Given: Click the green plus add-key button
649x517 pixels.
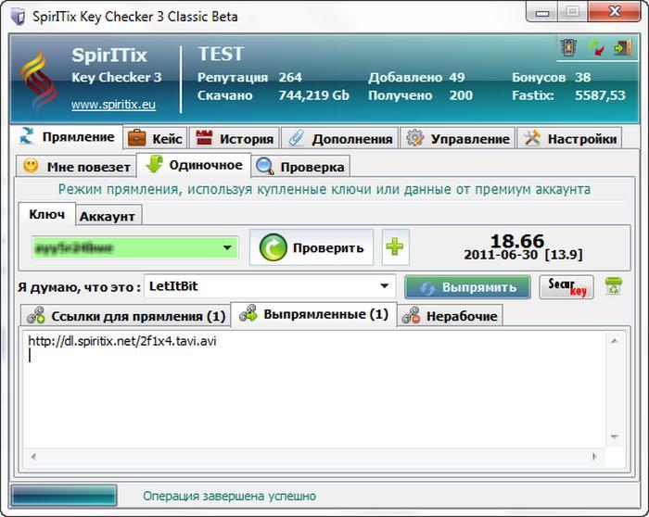Looking at the screenshot, I should click(395, 247).
